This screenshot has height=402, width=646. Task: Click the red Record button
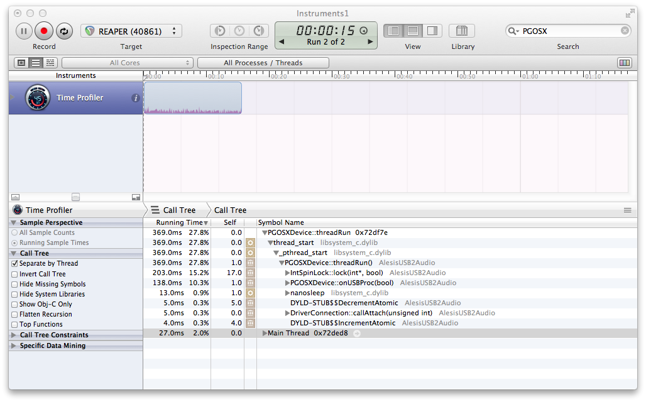point(44,31)
